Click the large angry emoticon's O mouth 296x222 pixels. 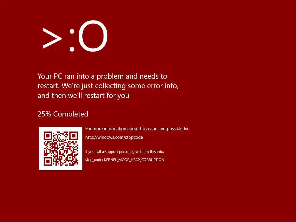click(93, 36)
